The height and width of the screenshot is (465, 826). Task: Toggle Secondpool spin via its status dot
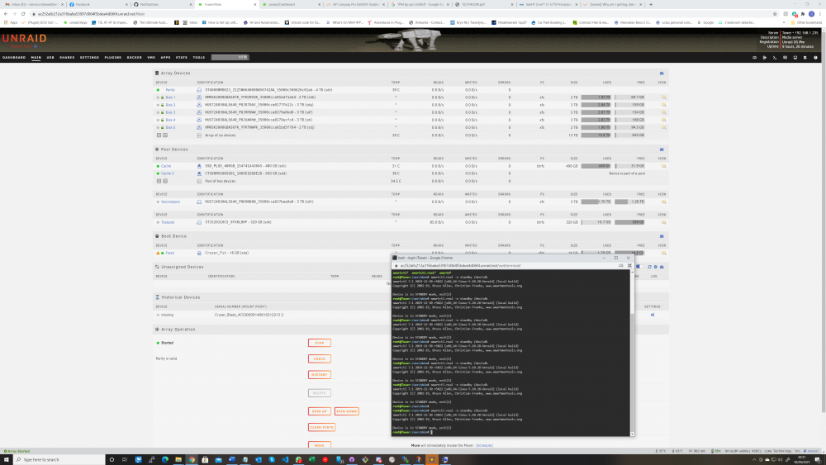158,202
